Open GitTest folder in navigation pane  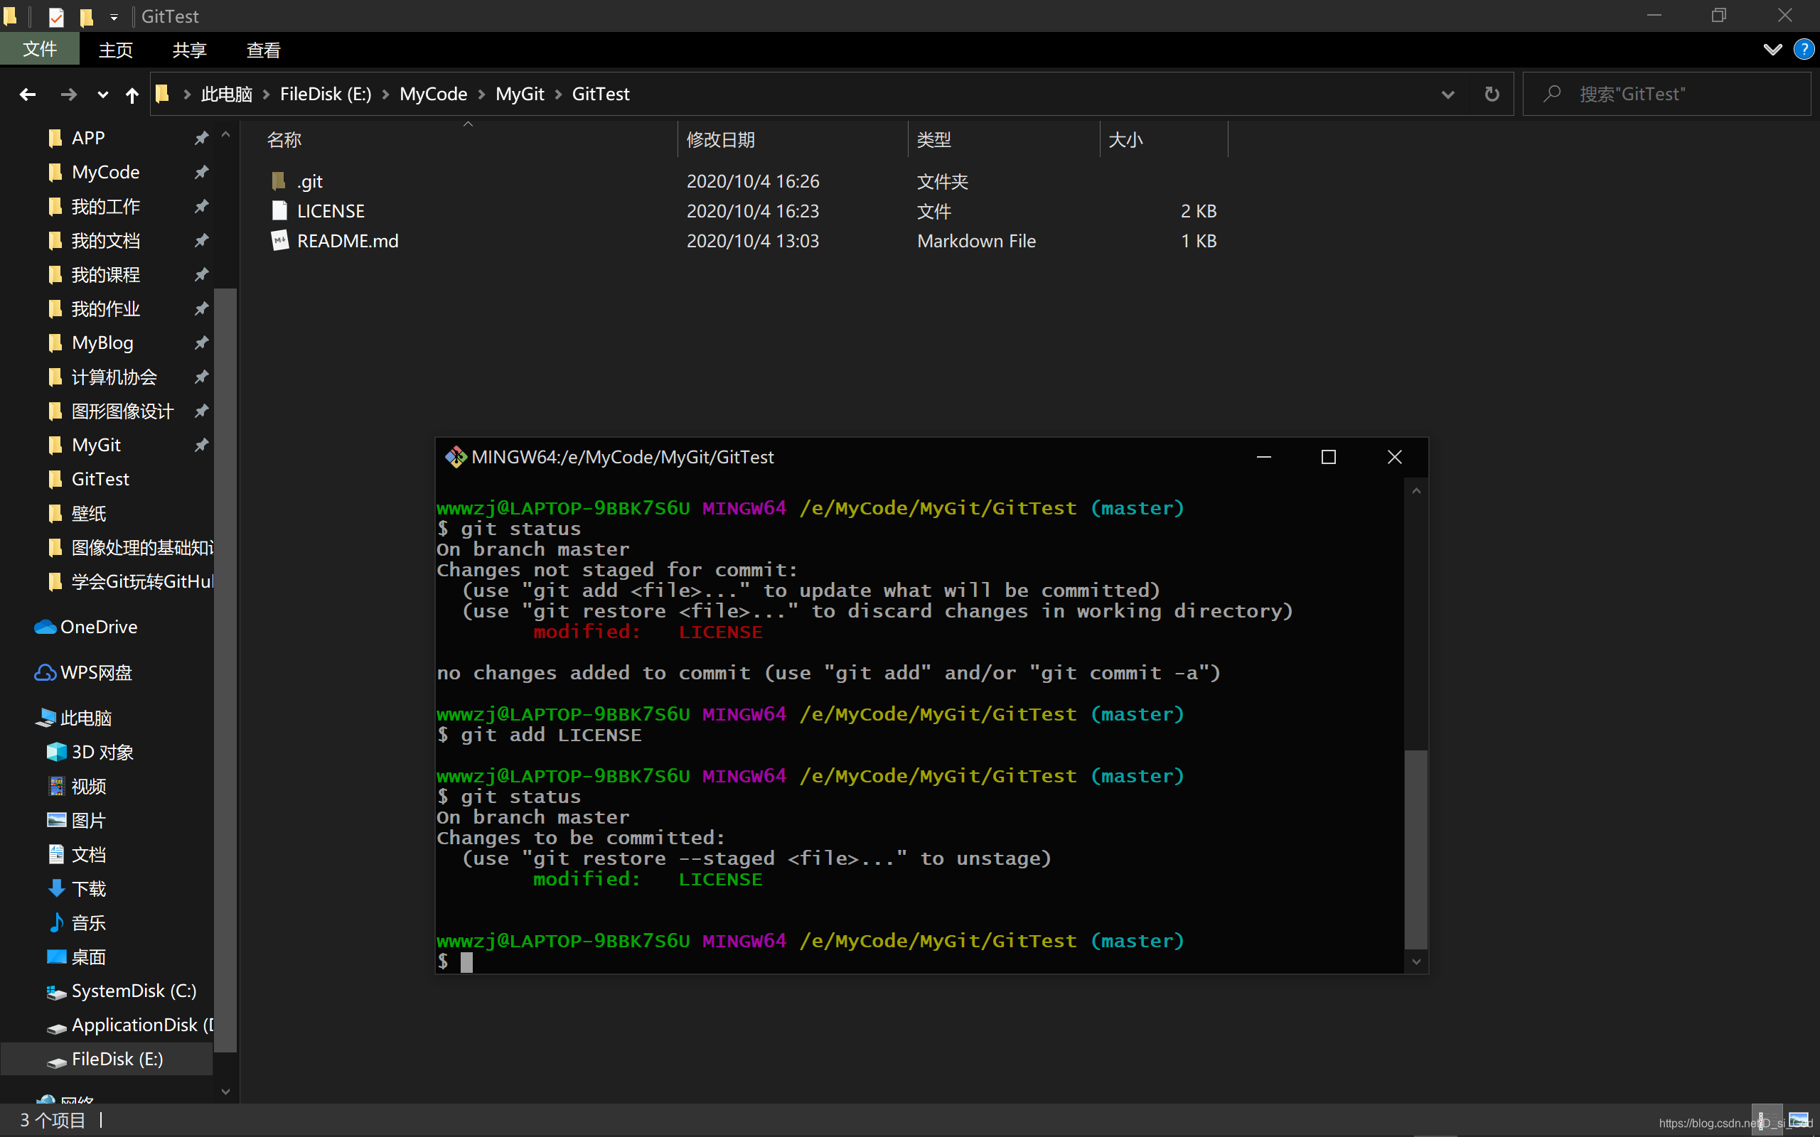[x=87, y=479]
